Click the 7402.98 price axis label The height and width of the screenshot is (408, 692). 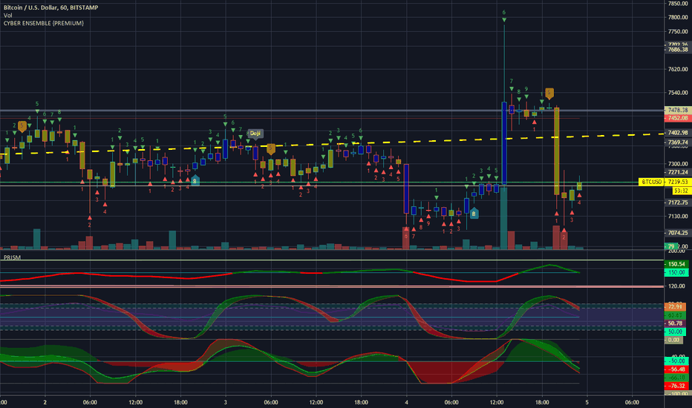point(677,133)
